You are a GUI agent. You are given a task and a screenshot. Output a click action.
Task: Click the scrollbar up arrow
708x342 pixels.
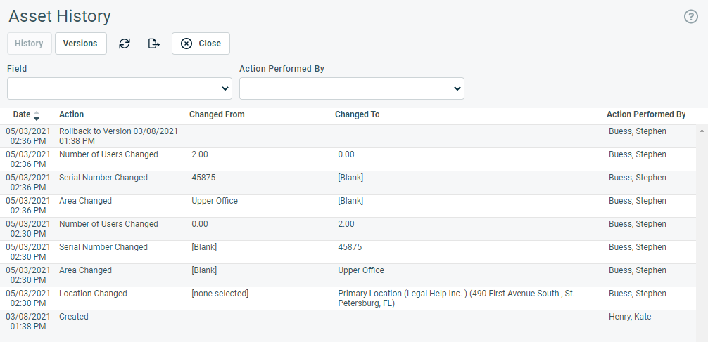coord(702,131)
